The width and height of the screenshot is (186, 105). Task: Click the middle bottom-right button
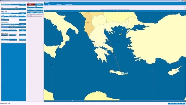click(x=177, y=104)
